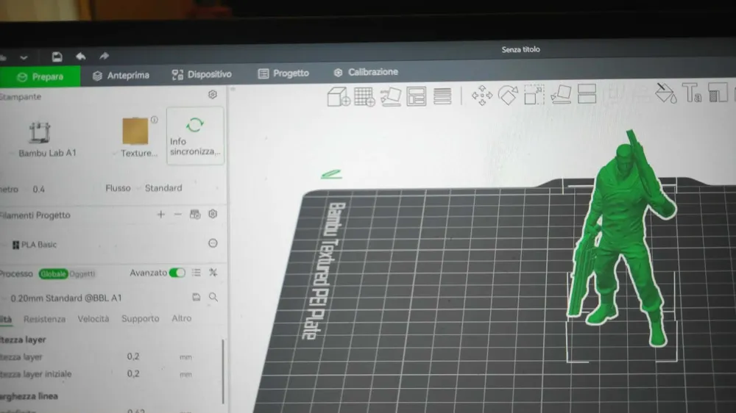Save the current process preset
The height and width of the screenshot is (413, 736).
[197, 297]
